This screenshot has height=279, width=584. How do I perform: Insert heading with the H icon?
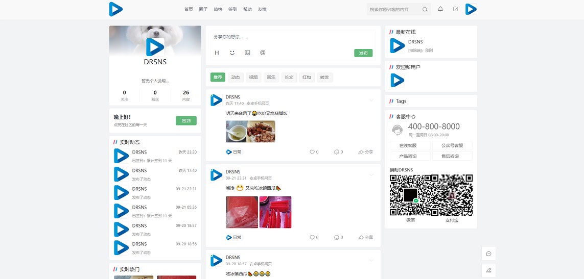click(x=217, y=53)
